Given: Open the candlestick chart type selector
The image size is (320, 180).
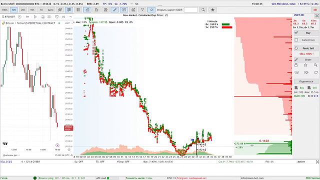Looking at the screenshot, I should pyautogui.click(x=35, y=16).
